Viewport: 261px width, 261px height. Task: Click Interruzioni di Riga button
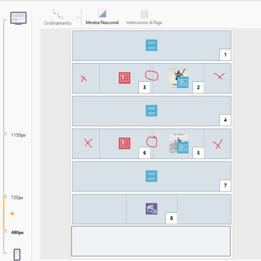click(x=144, y=18)
